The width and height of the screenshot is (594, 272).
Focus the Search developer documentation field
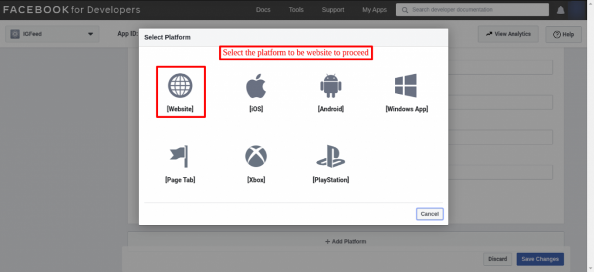tap(472, 10)
